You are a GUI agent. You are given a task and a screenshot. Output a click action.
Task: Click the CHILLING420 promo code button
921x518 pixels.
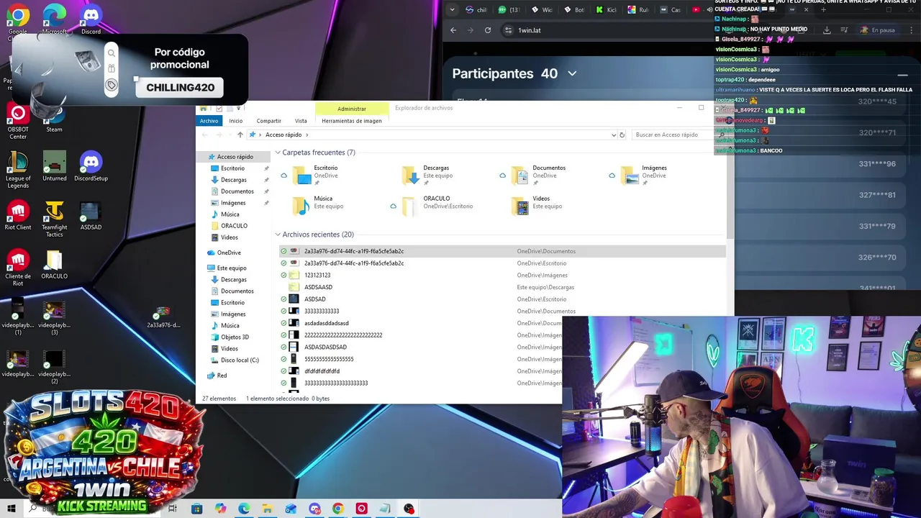click(x=180, y=88)
